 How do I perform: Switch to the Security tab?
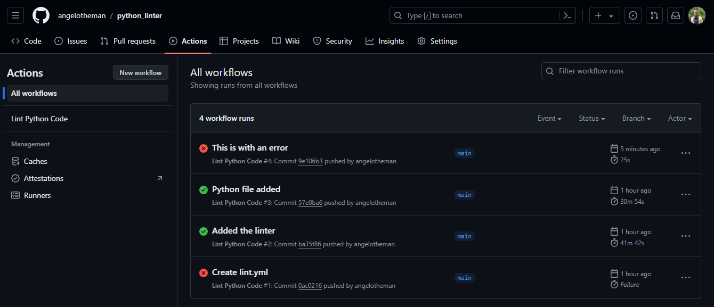pyautogui.click(x=332, y=41)
